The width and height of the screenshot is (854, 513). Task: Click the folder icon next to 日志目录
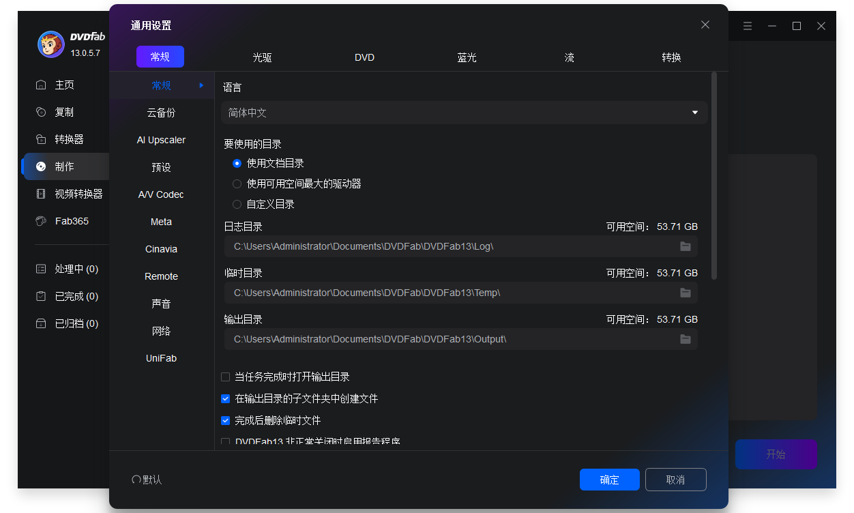click(686, 246)
